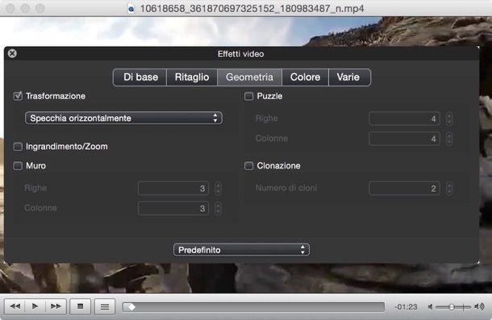Click the Muro Righe stepper
492x320 pixels.
pyautogui.click(x=218, y=189)
